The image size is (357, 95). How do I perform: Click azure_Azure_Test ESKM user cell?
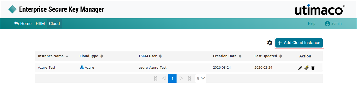pos(153,68)
